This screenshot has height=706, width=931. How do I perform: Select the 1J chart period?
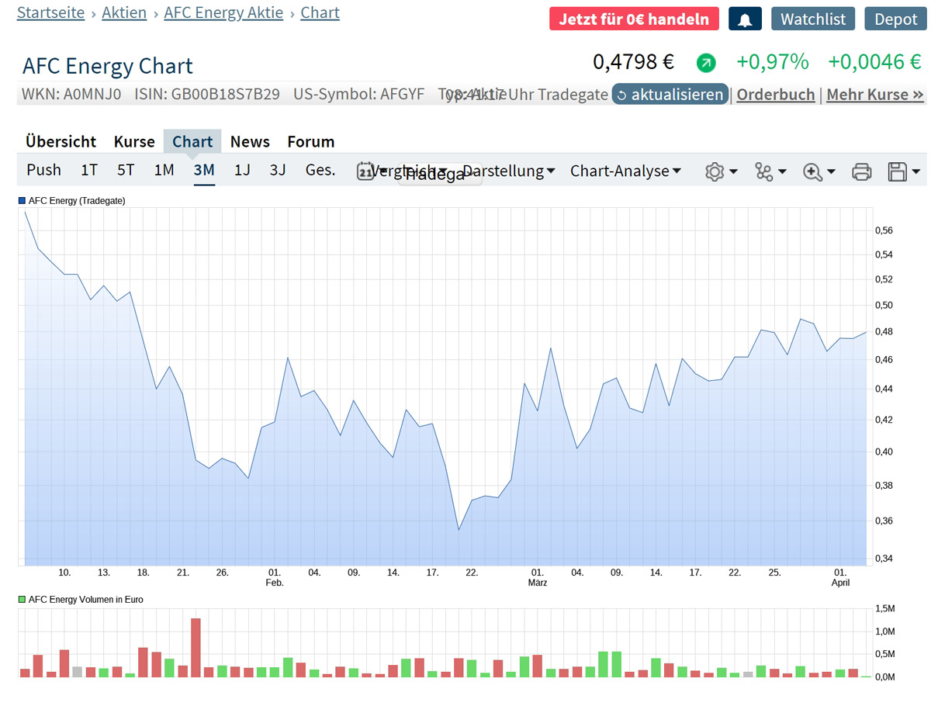tap(241, 170)
